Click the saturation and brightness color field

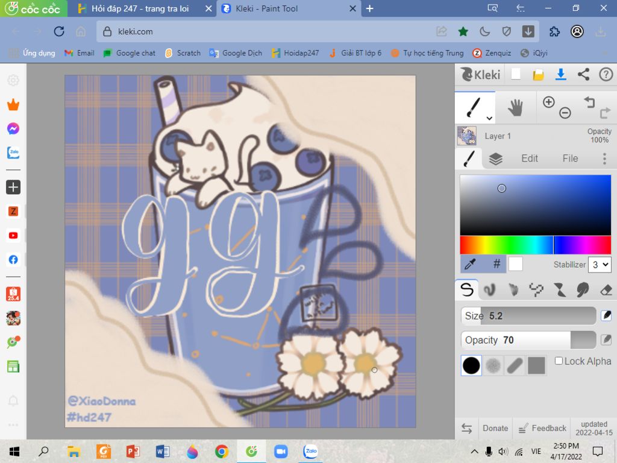(535, 205)
